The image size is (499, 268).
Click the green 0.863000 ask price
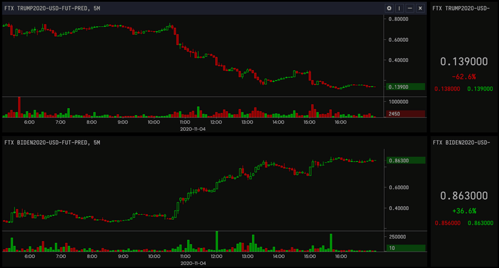pyautogui.click(x=480, y=223)
